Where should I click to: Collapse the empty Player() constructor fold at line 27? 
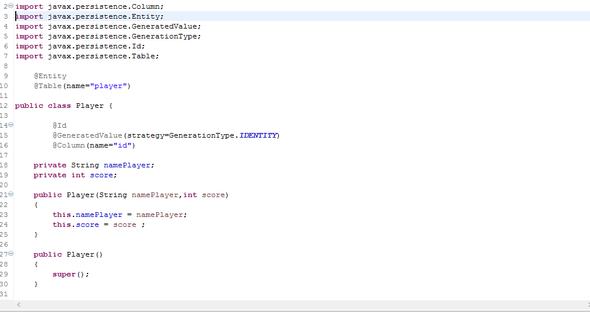click(11, 253)
